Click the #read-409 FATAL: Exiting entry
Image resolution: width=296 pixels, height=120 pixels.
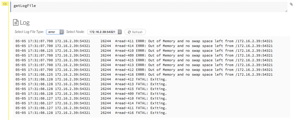91,94
